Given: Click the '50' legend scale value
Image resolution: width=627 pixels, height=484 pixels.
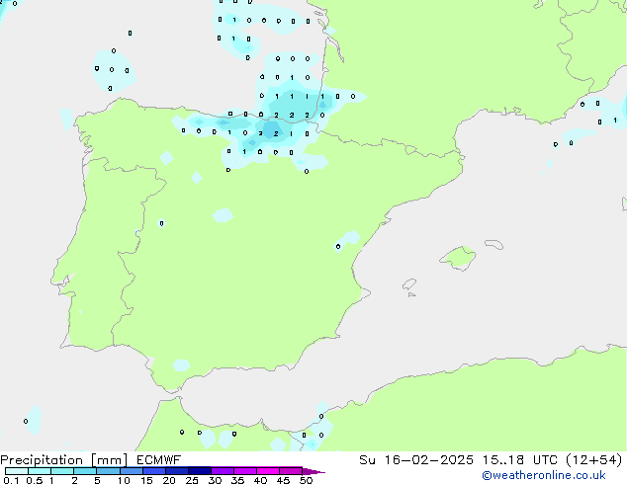Looking at the screenshot, I should pos(306,480).
